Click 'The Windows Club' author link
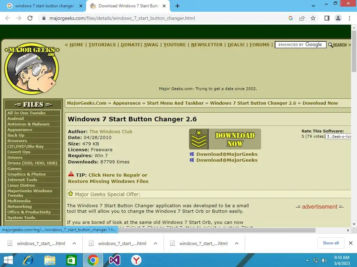 point(111,131)
